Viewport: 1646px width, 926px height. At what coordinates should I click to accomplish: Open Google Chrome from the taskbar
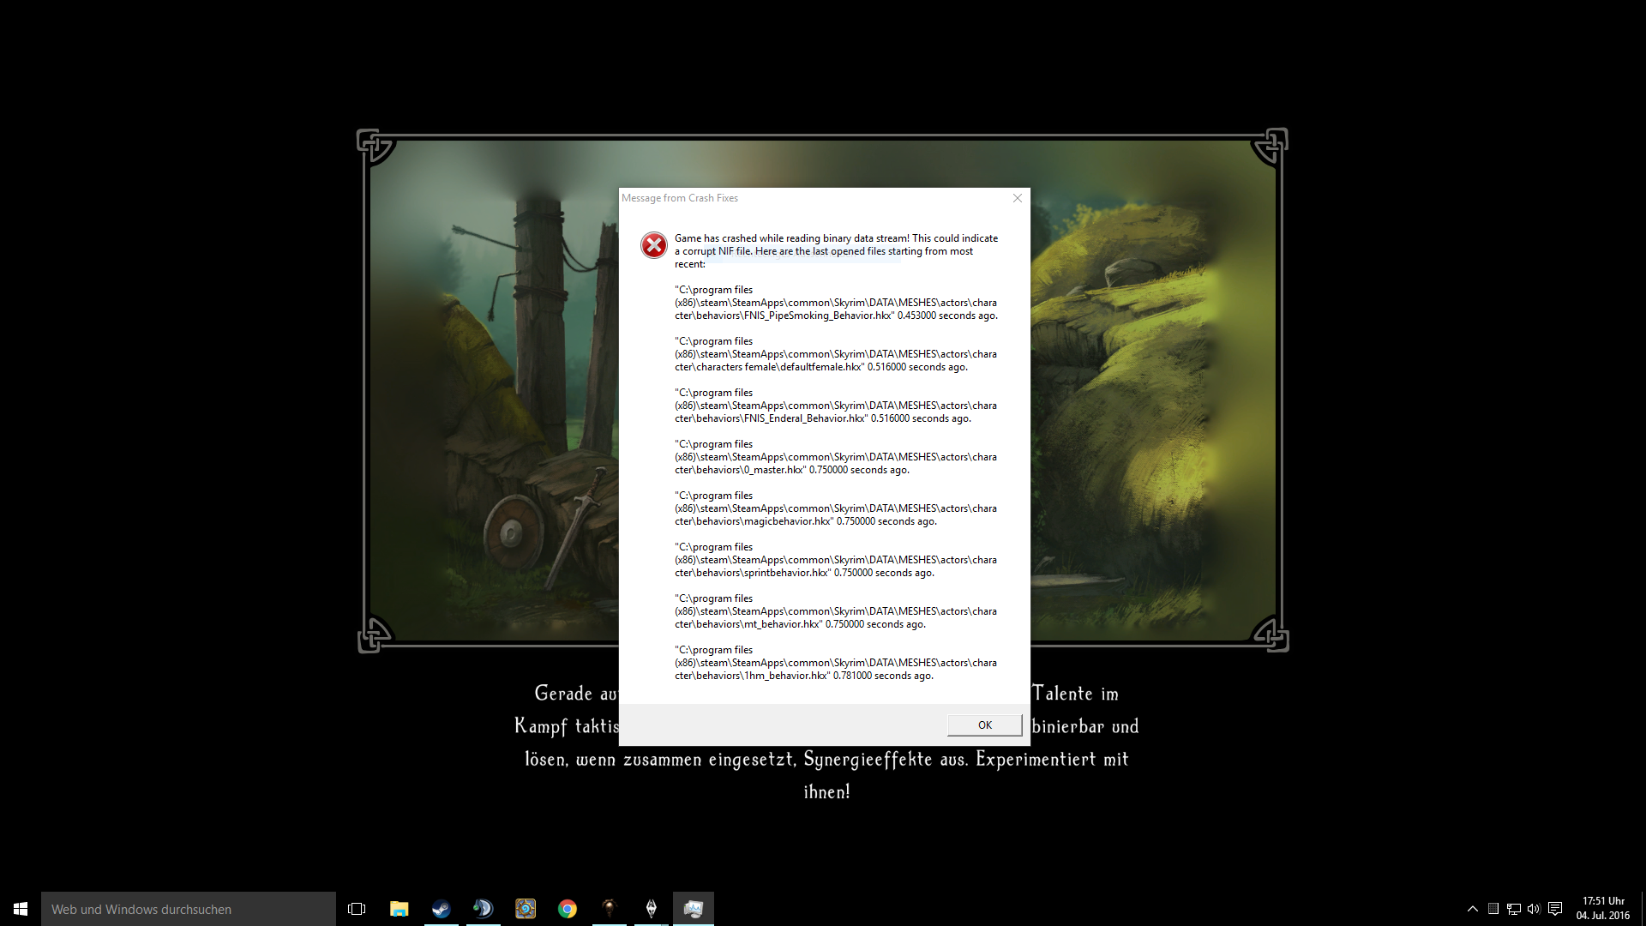[567, 909]
